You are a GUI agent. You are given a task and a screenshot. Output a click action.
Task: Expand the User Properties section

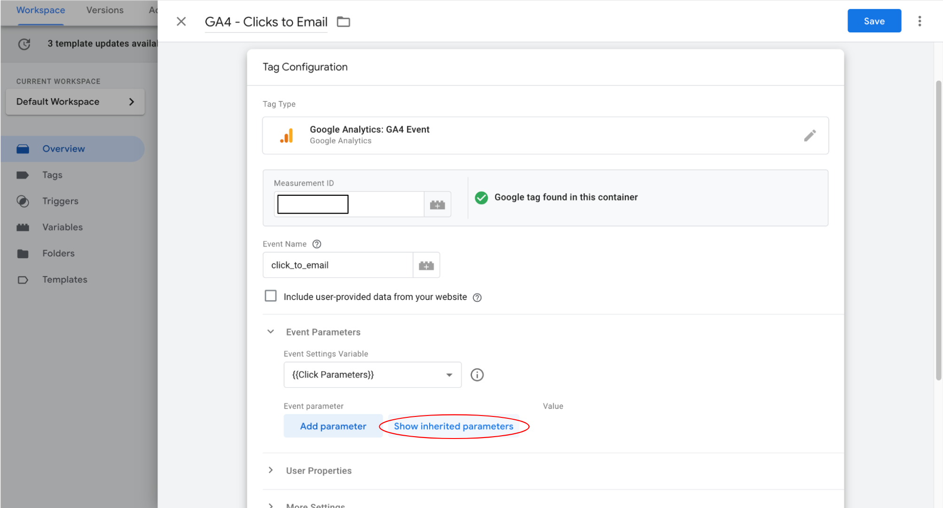coord(271,470)
